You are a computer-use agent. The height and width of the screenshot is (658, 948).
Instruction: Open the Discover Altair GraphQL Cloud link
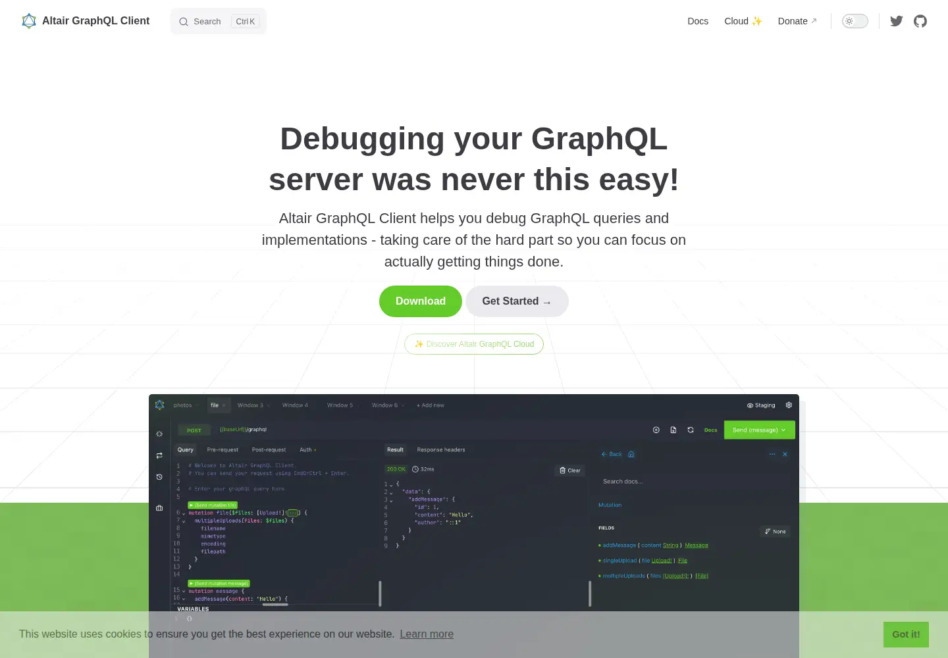[x=474, y=344]
